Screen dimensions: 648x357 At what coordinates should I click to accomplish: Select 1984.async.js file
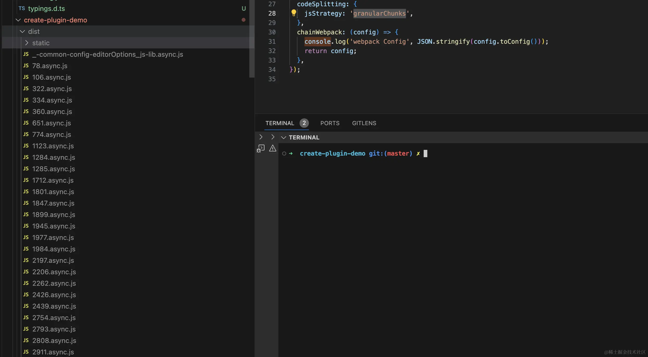(x=54, y=249)
